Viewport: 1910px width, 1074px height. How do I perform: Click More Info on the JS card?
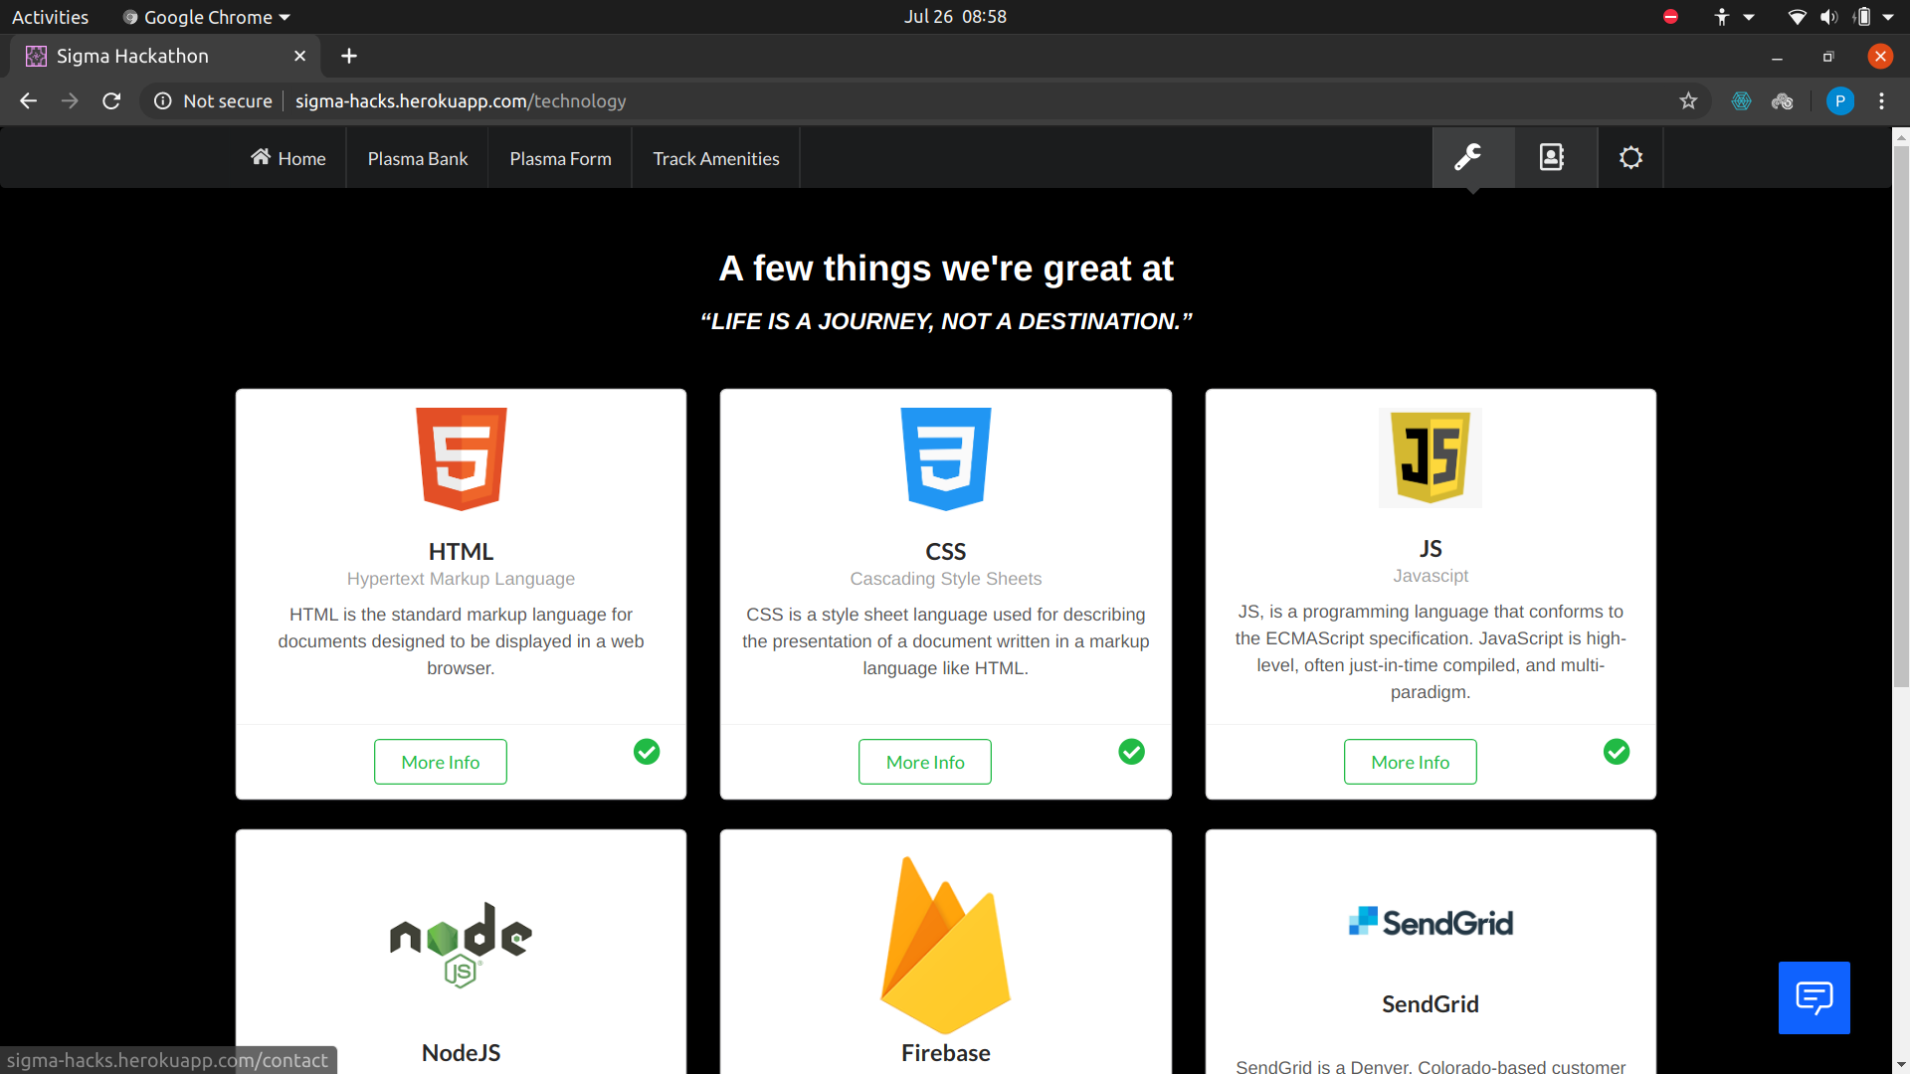(1410, 762)
